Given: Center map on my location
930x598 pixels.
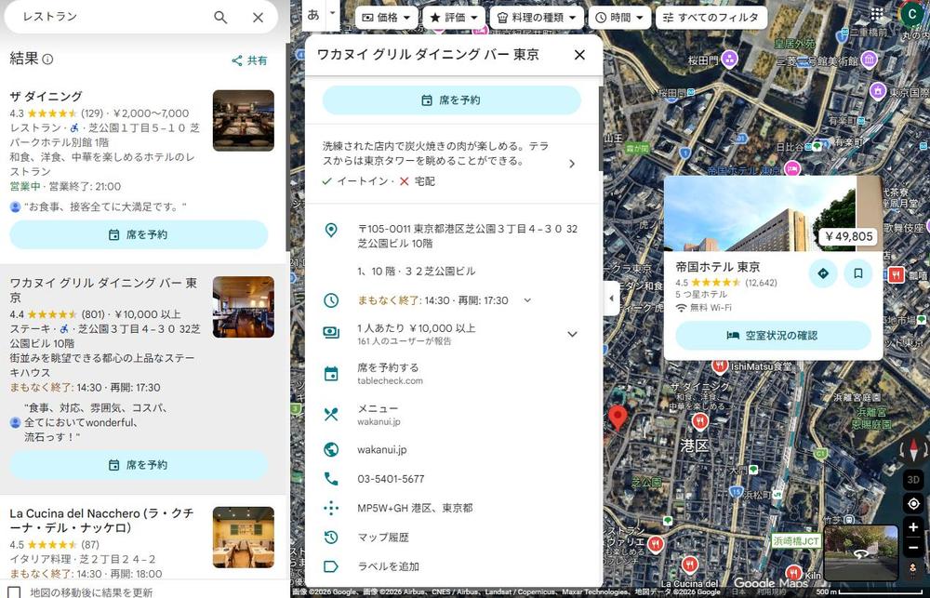Looking at the screenshot, I should tap(913, 504).
